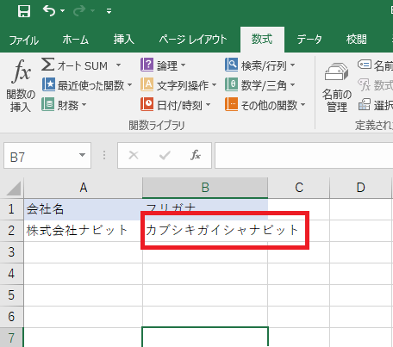Select row 2 header
The height and width of the screenshot is (347, 393).
coord(11,231)
